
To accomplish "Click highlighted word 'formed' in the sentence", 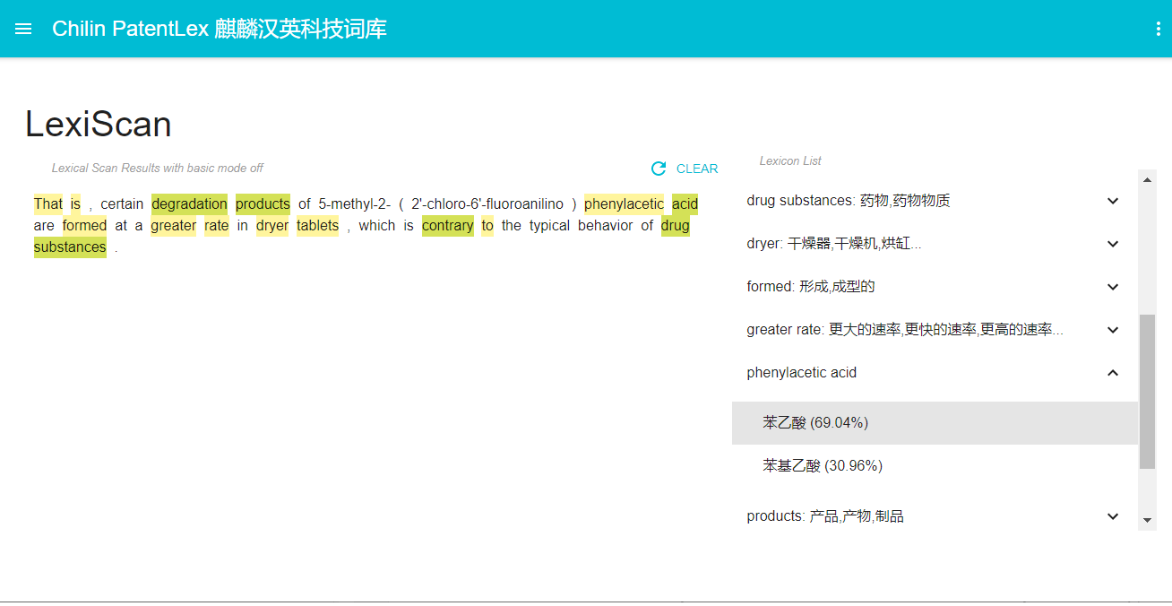I will click(x=84, y=226).
